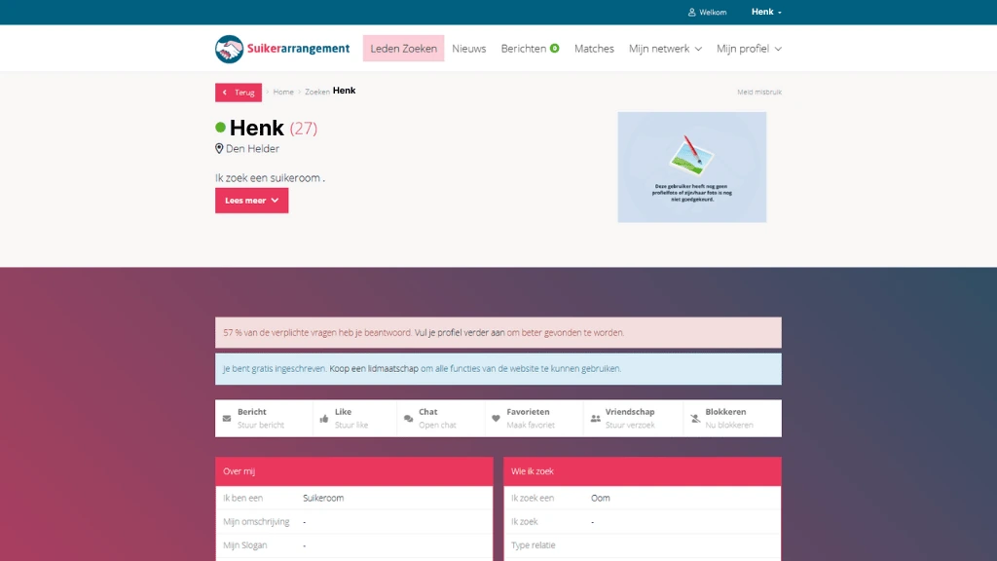This screenshot has width=997, height=561.
Task: Go to the Nieuws page
Action: pos(468,49)
